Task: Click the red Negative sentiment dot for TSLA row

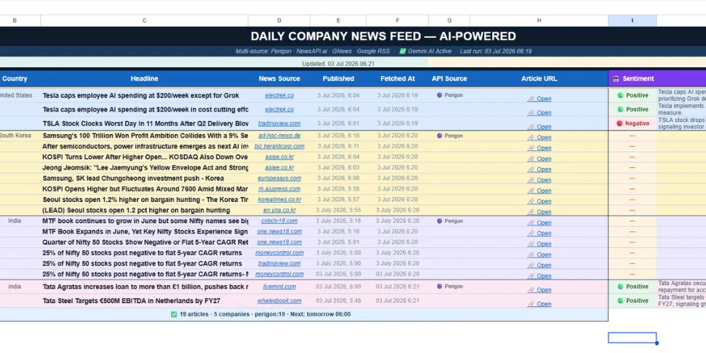Action: [x=619, y=124]
